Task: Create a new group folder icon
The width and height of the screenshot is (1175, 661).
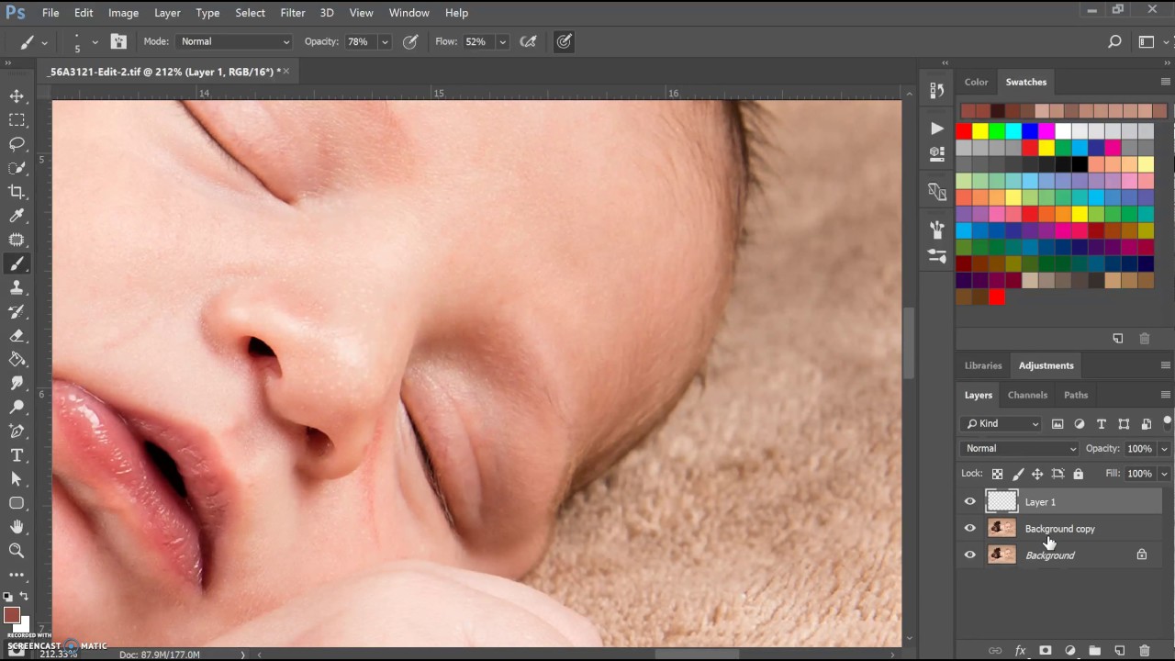Action: (x=1094, y=651)
